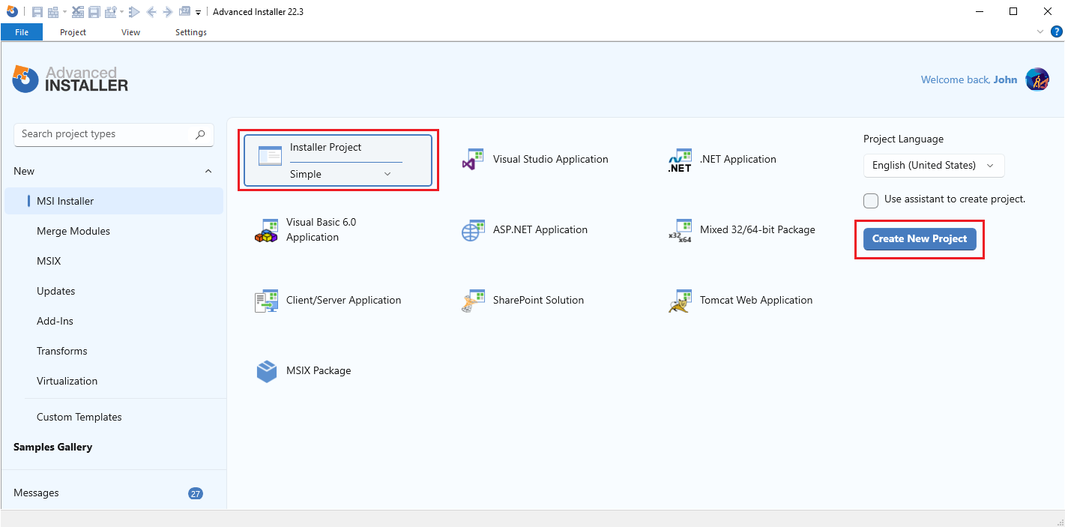Click the Back arrow icon in toolbar
Viewport: 1065px width, 527px height.
tap(151, 12)
